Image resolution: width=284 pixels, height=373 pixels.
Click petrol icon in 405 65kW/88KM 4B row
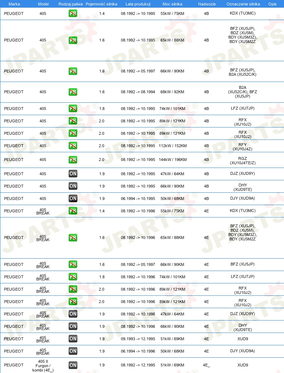[x=73, y=40]
